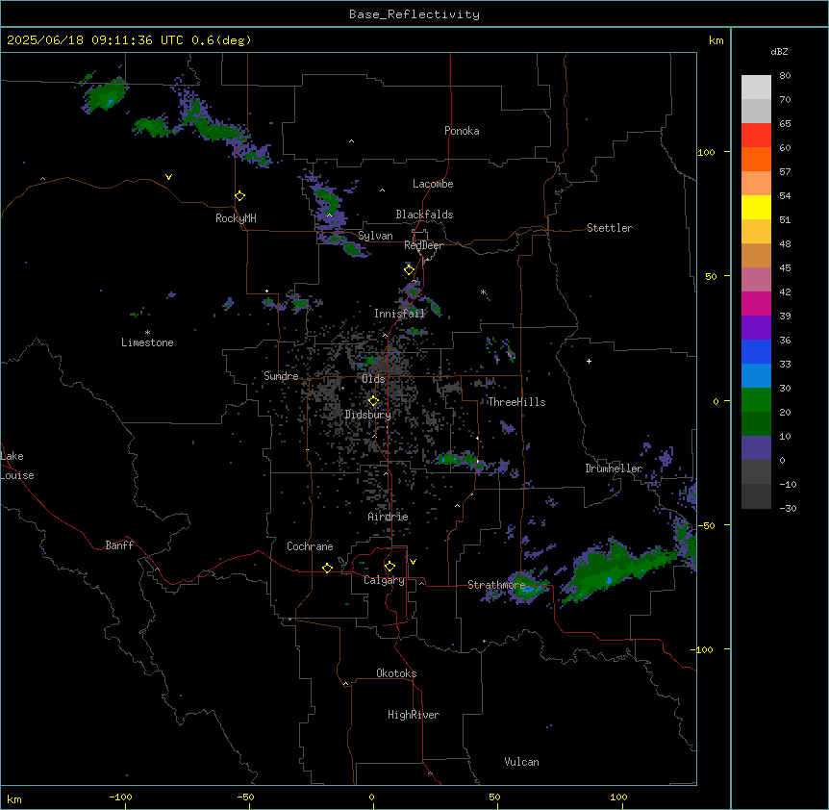Click the Okotoks city label
This screenshot has width=829, height=810.
coord(396,673)
